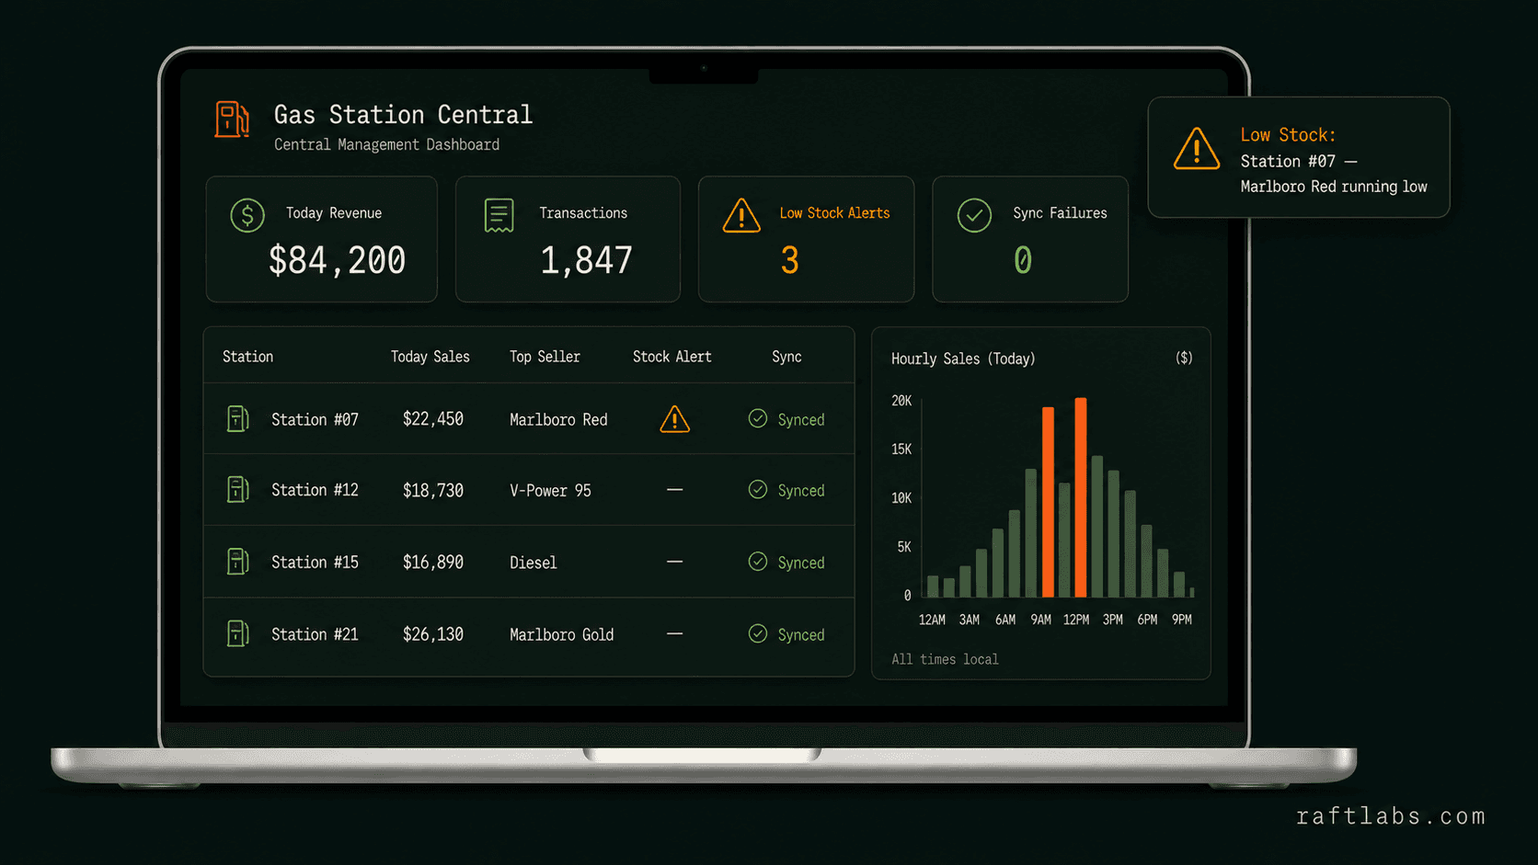This screenshot has height=865, width=1538.
Task: Sort by the Stock Alert column header
Action: click(671, 357)
